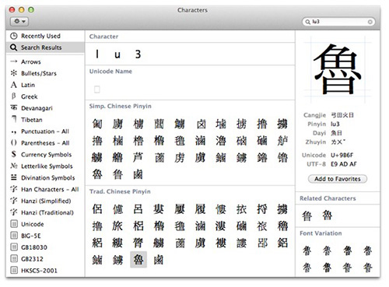The image size is (389, 287).
Task: Select 侶 in Trad. Chinese Pinyin grid
Action: pos(97,209)
